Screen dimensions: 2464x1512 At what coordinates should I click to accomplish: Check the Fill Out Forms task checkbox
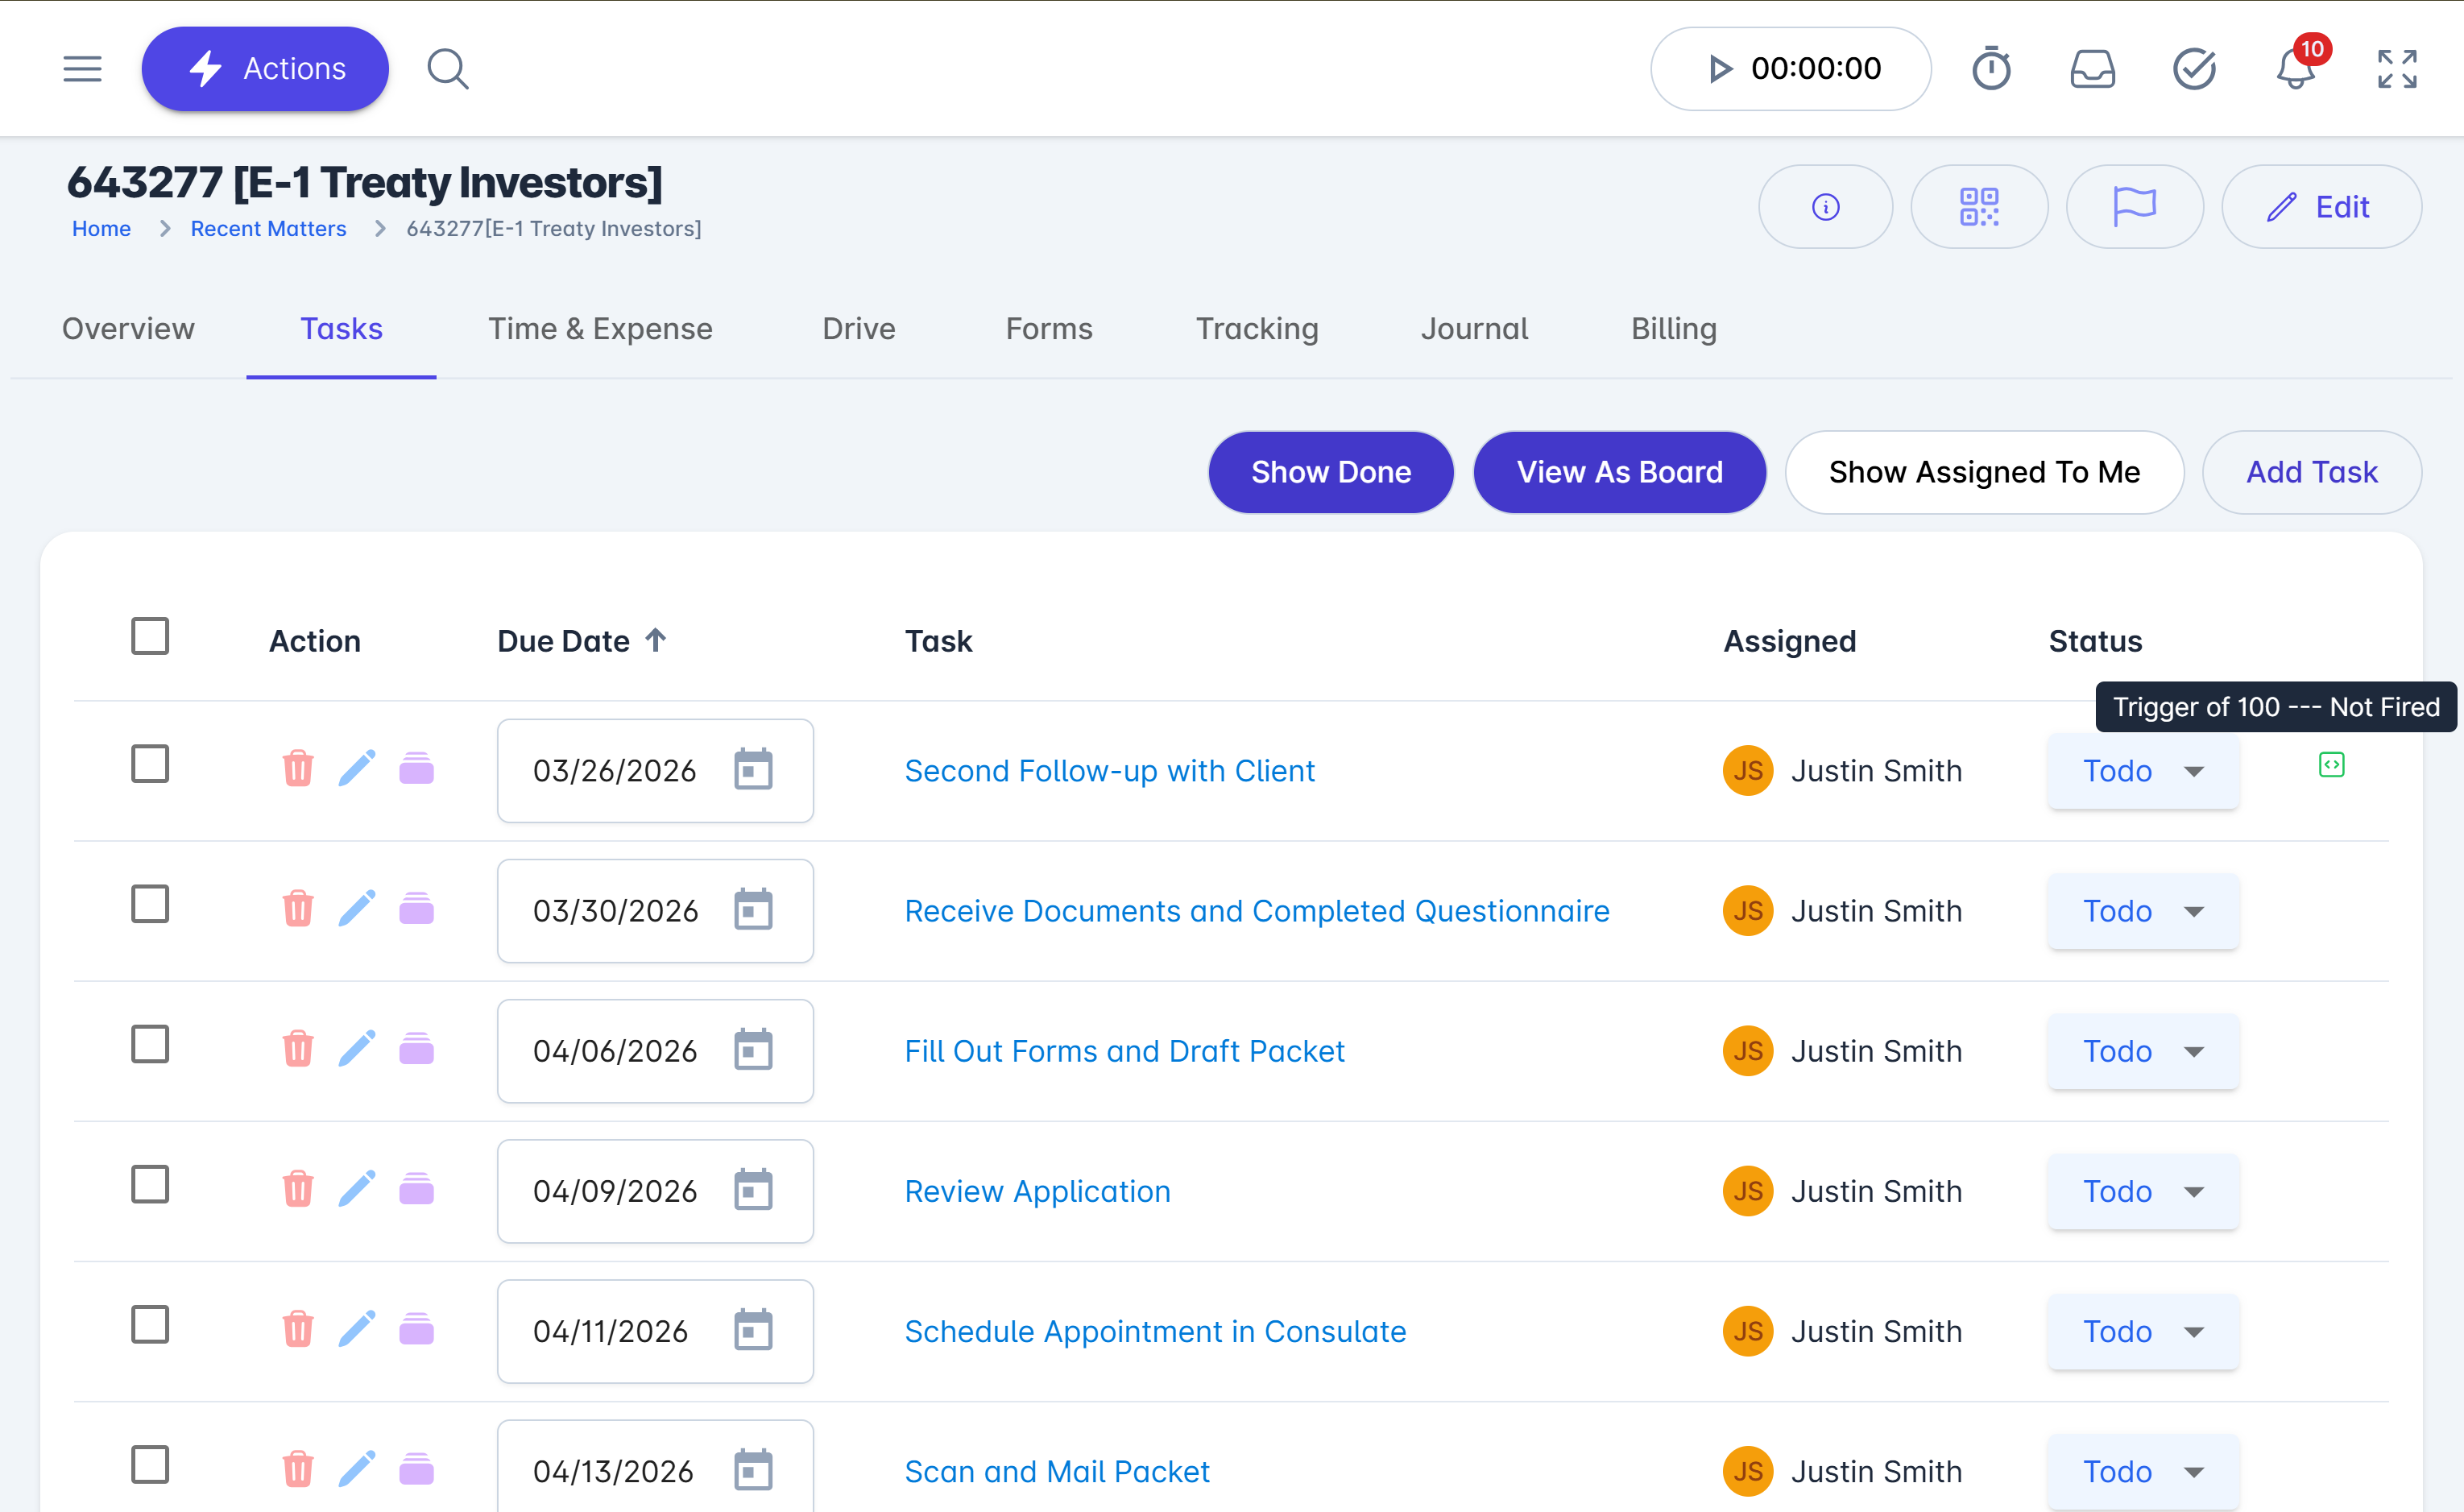tap(150, 1045)
